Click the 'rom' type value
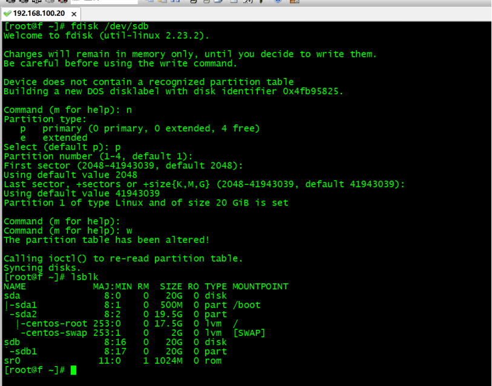Image resolution: width=492 pixels, height=386 pixels. point(213,361)
